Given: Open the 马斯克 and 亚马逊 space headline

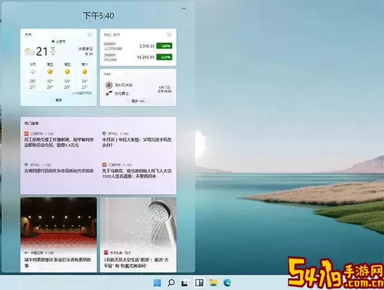Looking at the screenshot, I should pyautogui.click(x=137, y=173).
